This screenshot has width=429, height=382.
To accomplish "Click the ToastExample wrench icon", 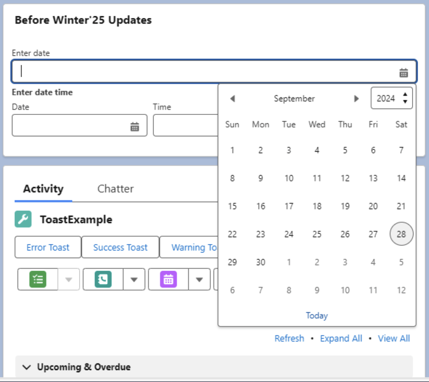I will (23, 219).
